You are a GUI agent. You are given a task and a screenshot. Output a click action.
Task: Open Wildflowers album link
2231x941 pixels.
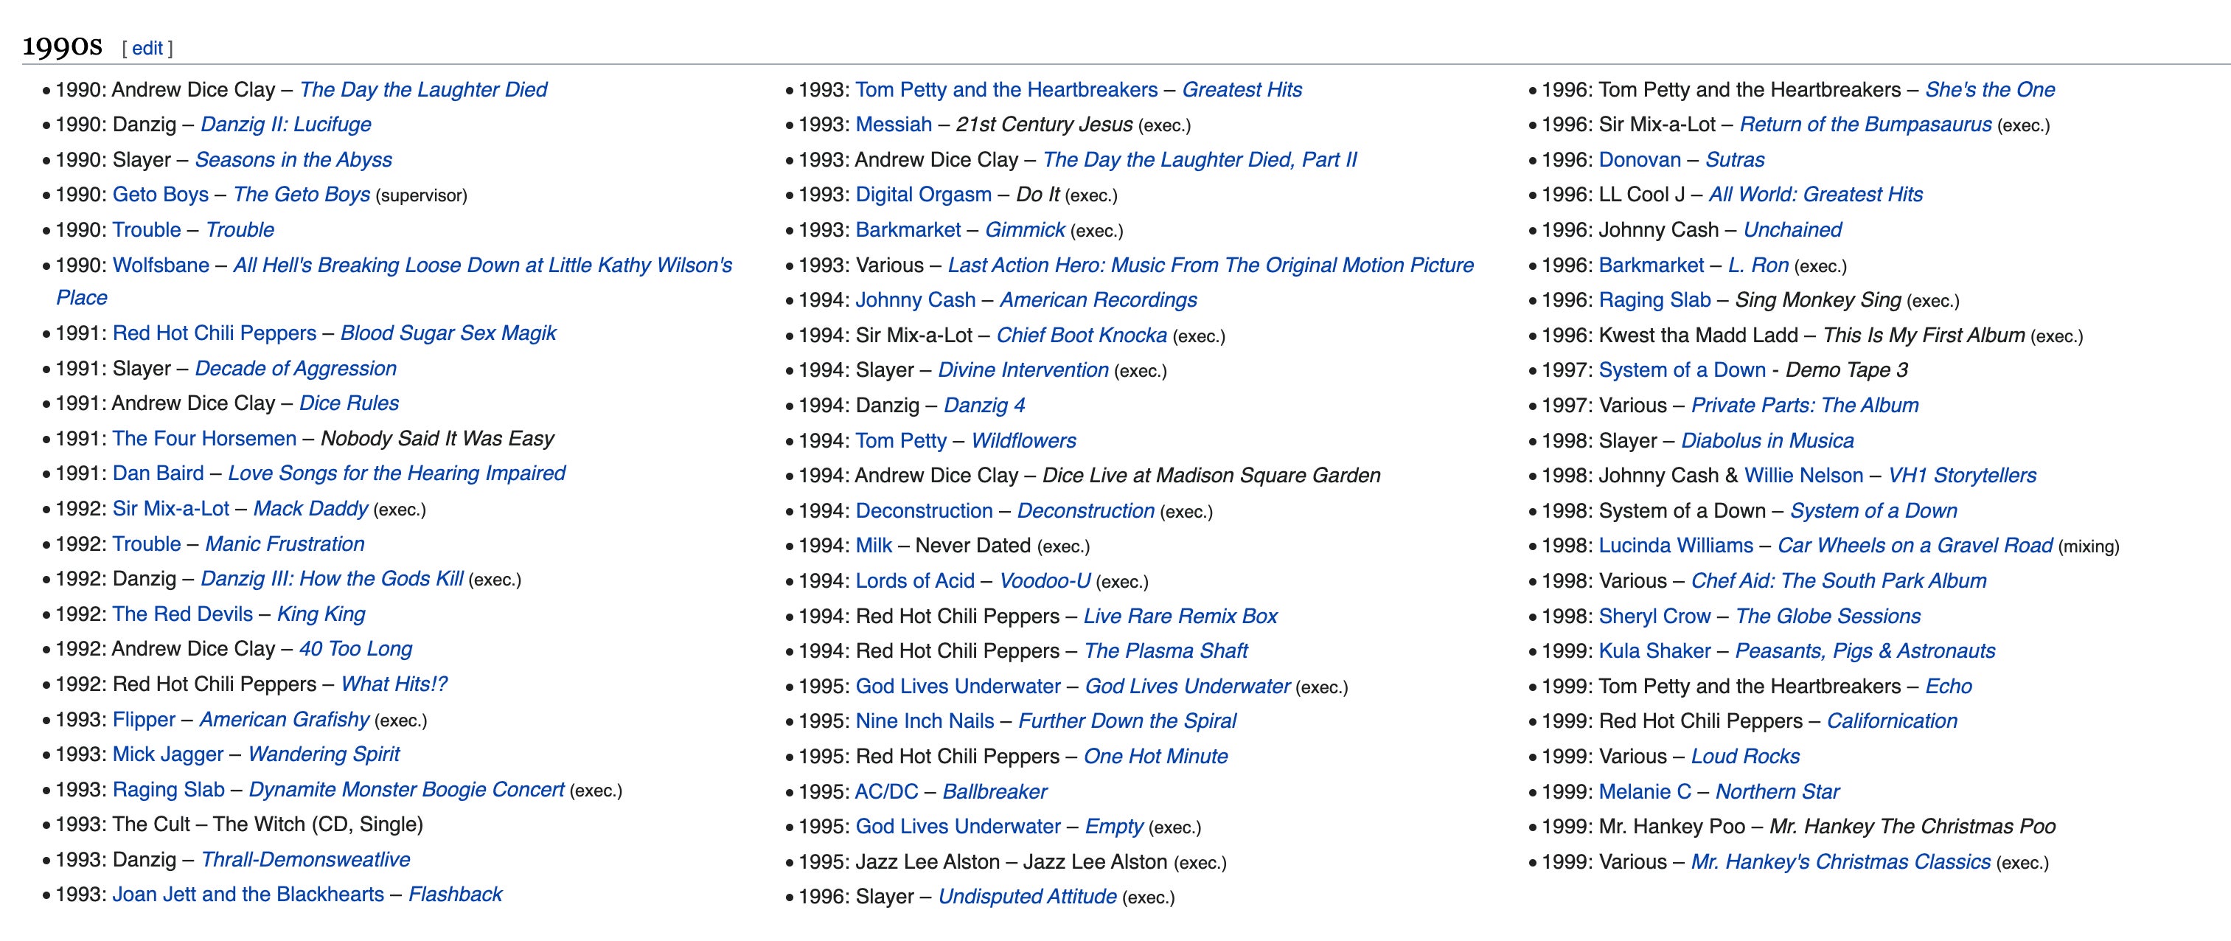coord(1023,440)
